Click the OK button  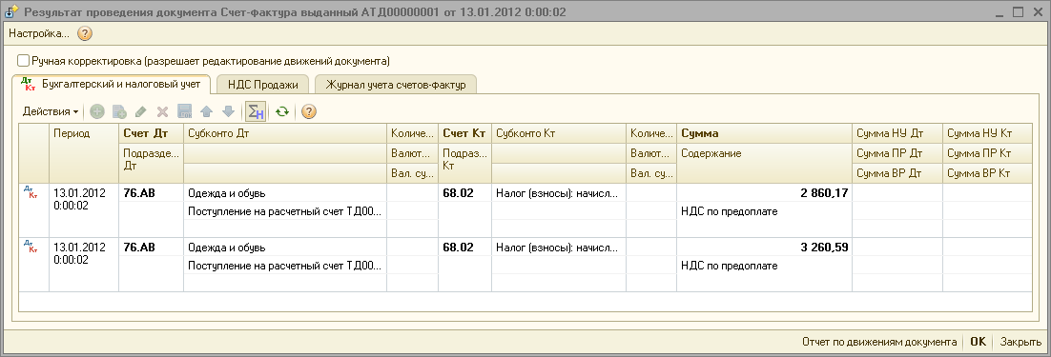[x=978, y=342]
